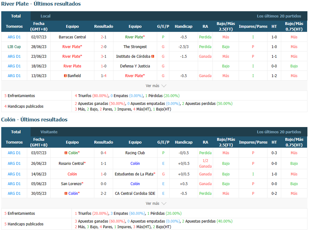
Task: Click the -1.5 handicap value
Action: [183, 56]
